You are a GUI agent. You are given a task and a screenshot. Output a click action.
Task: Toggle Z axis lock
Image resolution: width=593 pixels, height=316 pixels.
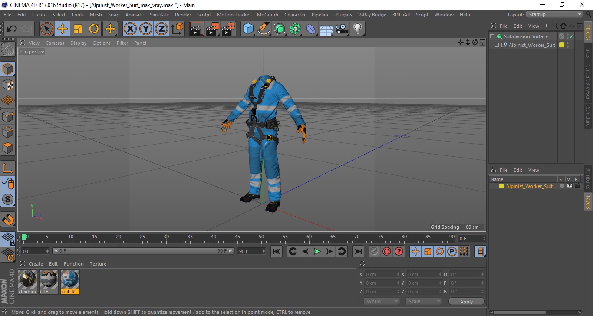pos(161,29)
